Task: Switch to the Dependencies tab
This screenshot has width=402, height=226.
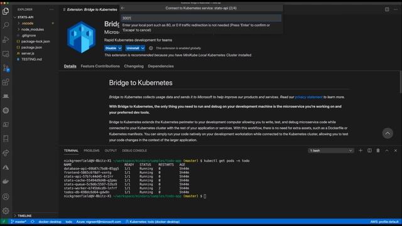Action: click(161, 66)
